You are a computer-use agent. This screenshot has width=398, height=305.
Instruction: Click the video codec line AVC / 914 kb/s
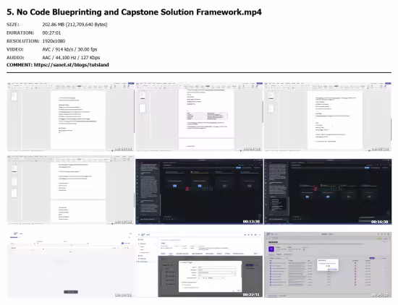69,49
